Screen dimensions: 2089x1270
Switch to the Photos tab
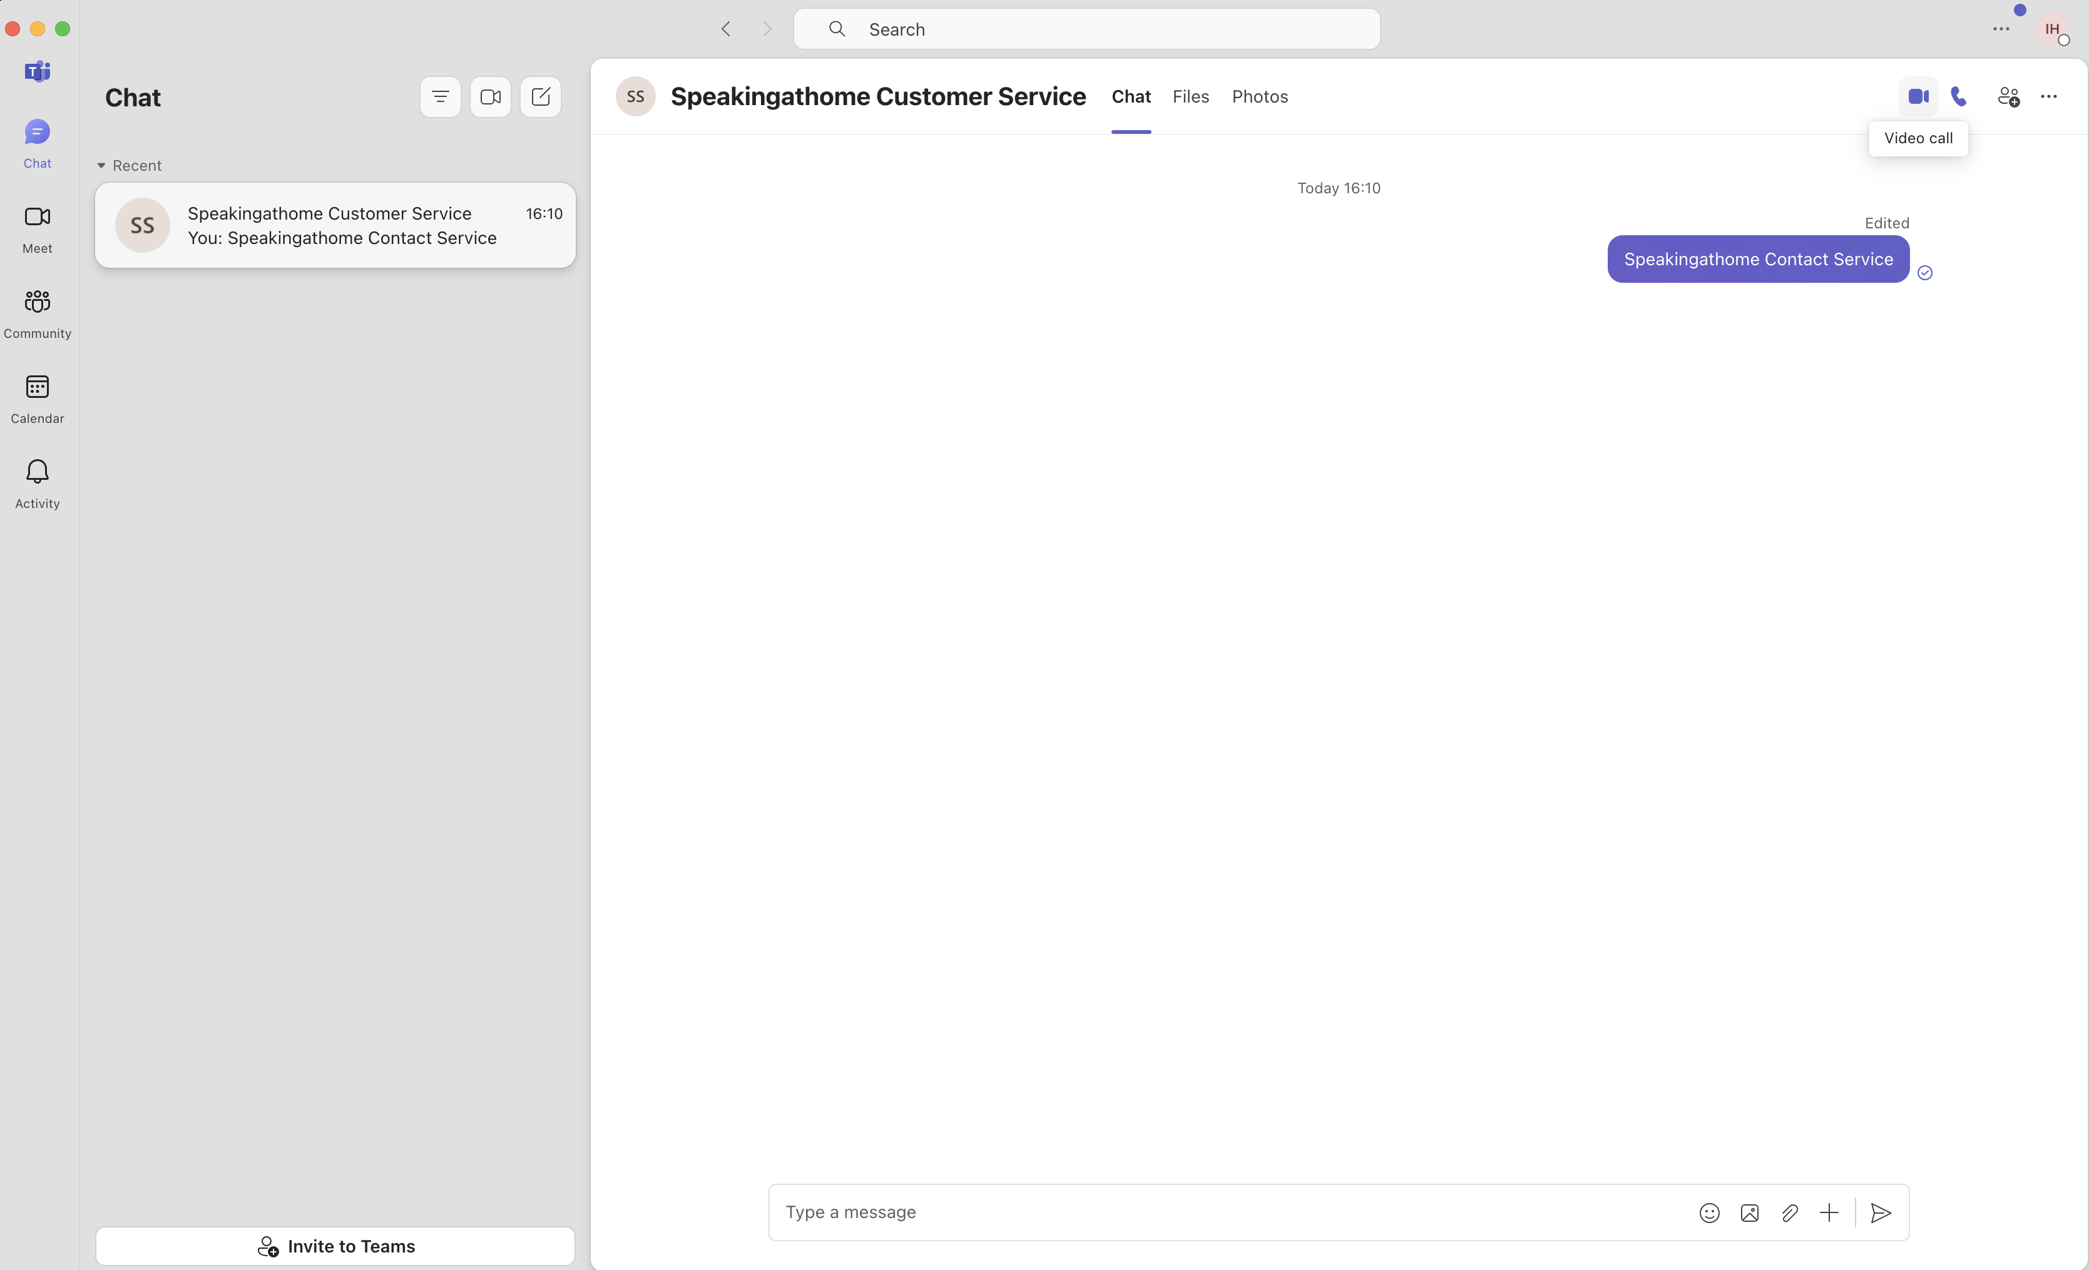[x=1259, y=96]
